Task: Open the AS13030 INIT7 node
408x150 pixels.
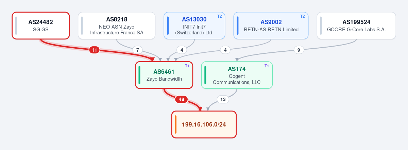Action: click(194, 26)
